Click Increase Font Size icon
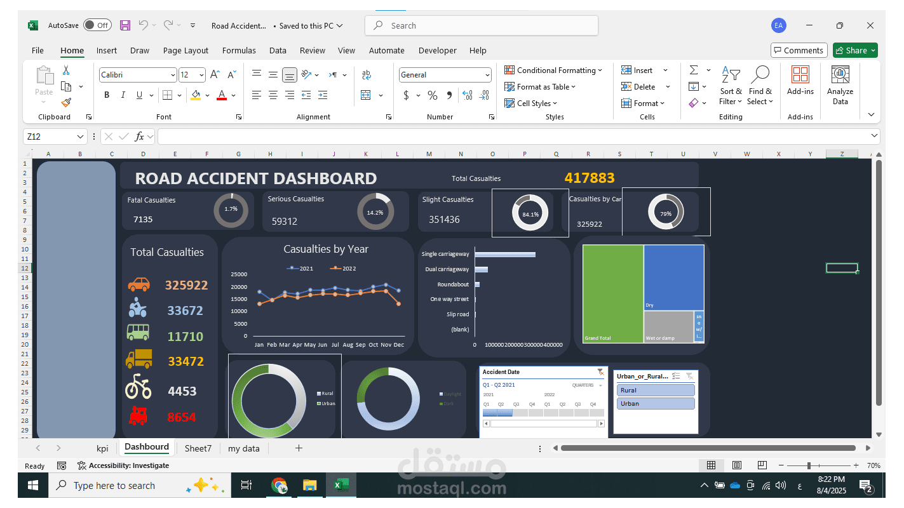904x508 pixels. [215, 75]
